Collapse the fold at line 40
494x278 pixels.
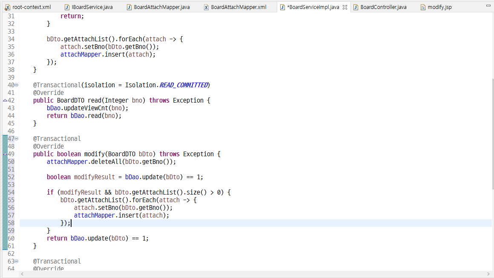pyautogui.click(x=16, y=85)
